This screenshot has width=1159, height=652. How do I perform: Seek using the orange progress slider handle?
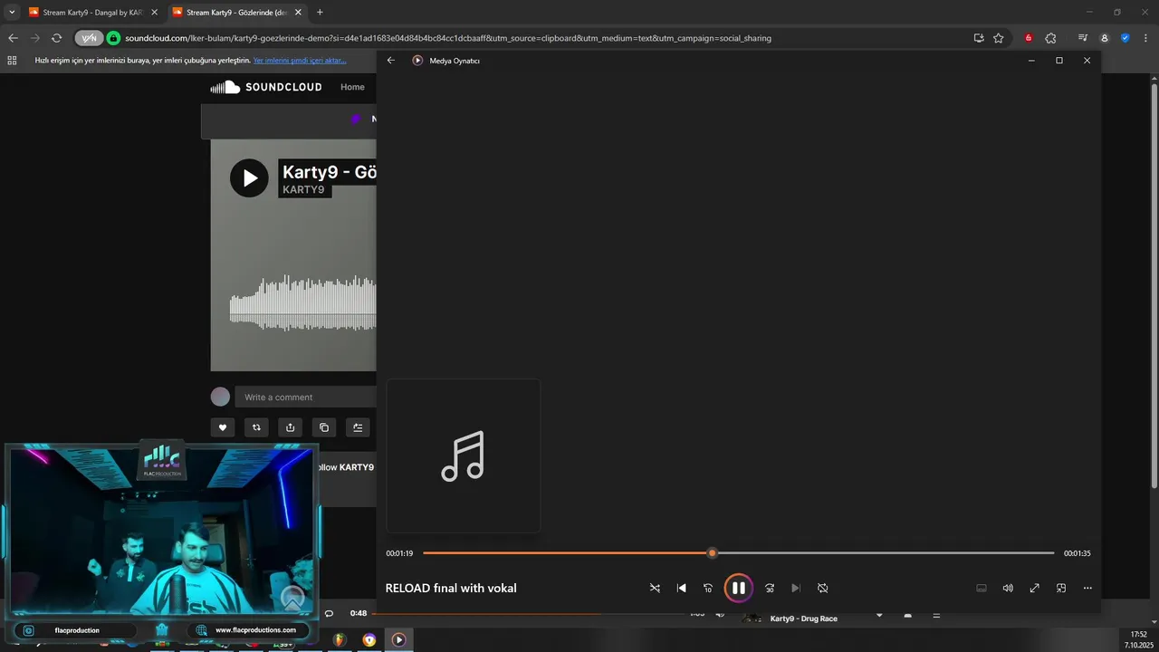pyautogui.click(x=712, y=552)
